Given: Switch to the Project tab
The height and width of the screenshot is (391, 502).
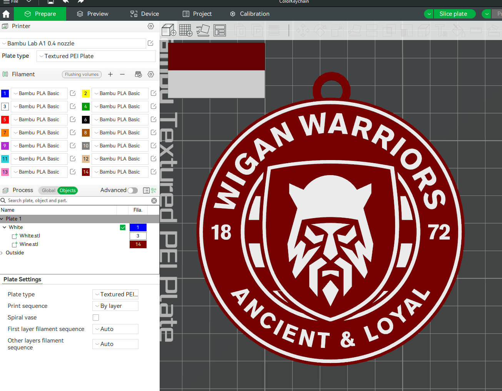Looking at the screenshot, I should pyautogui.click(x=197, y=14).
